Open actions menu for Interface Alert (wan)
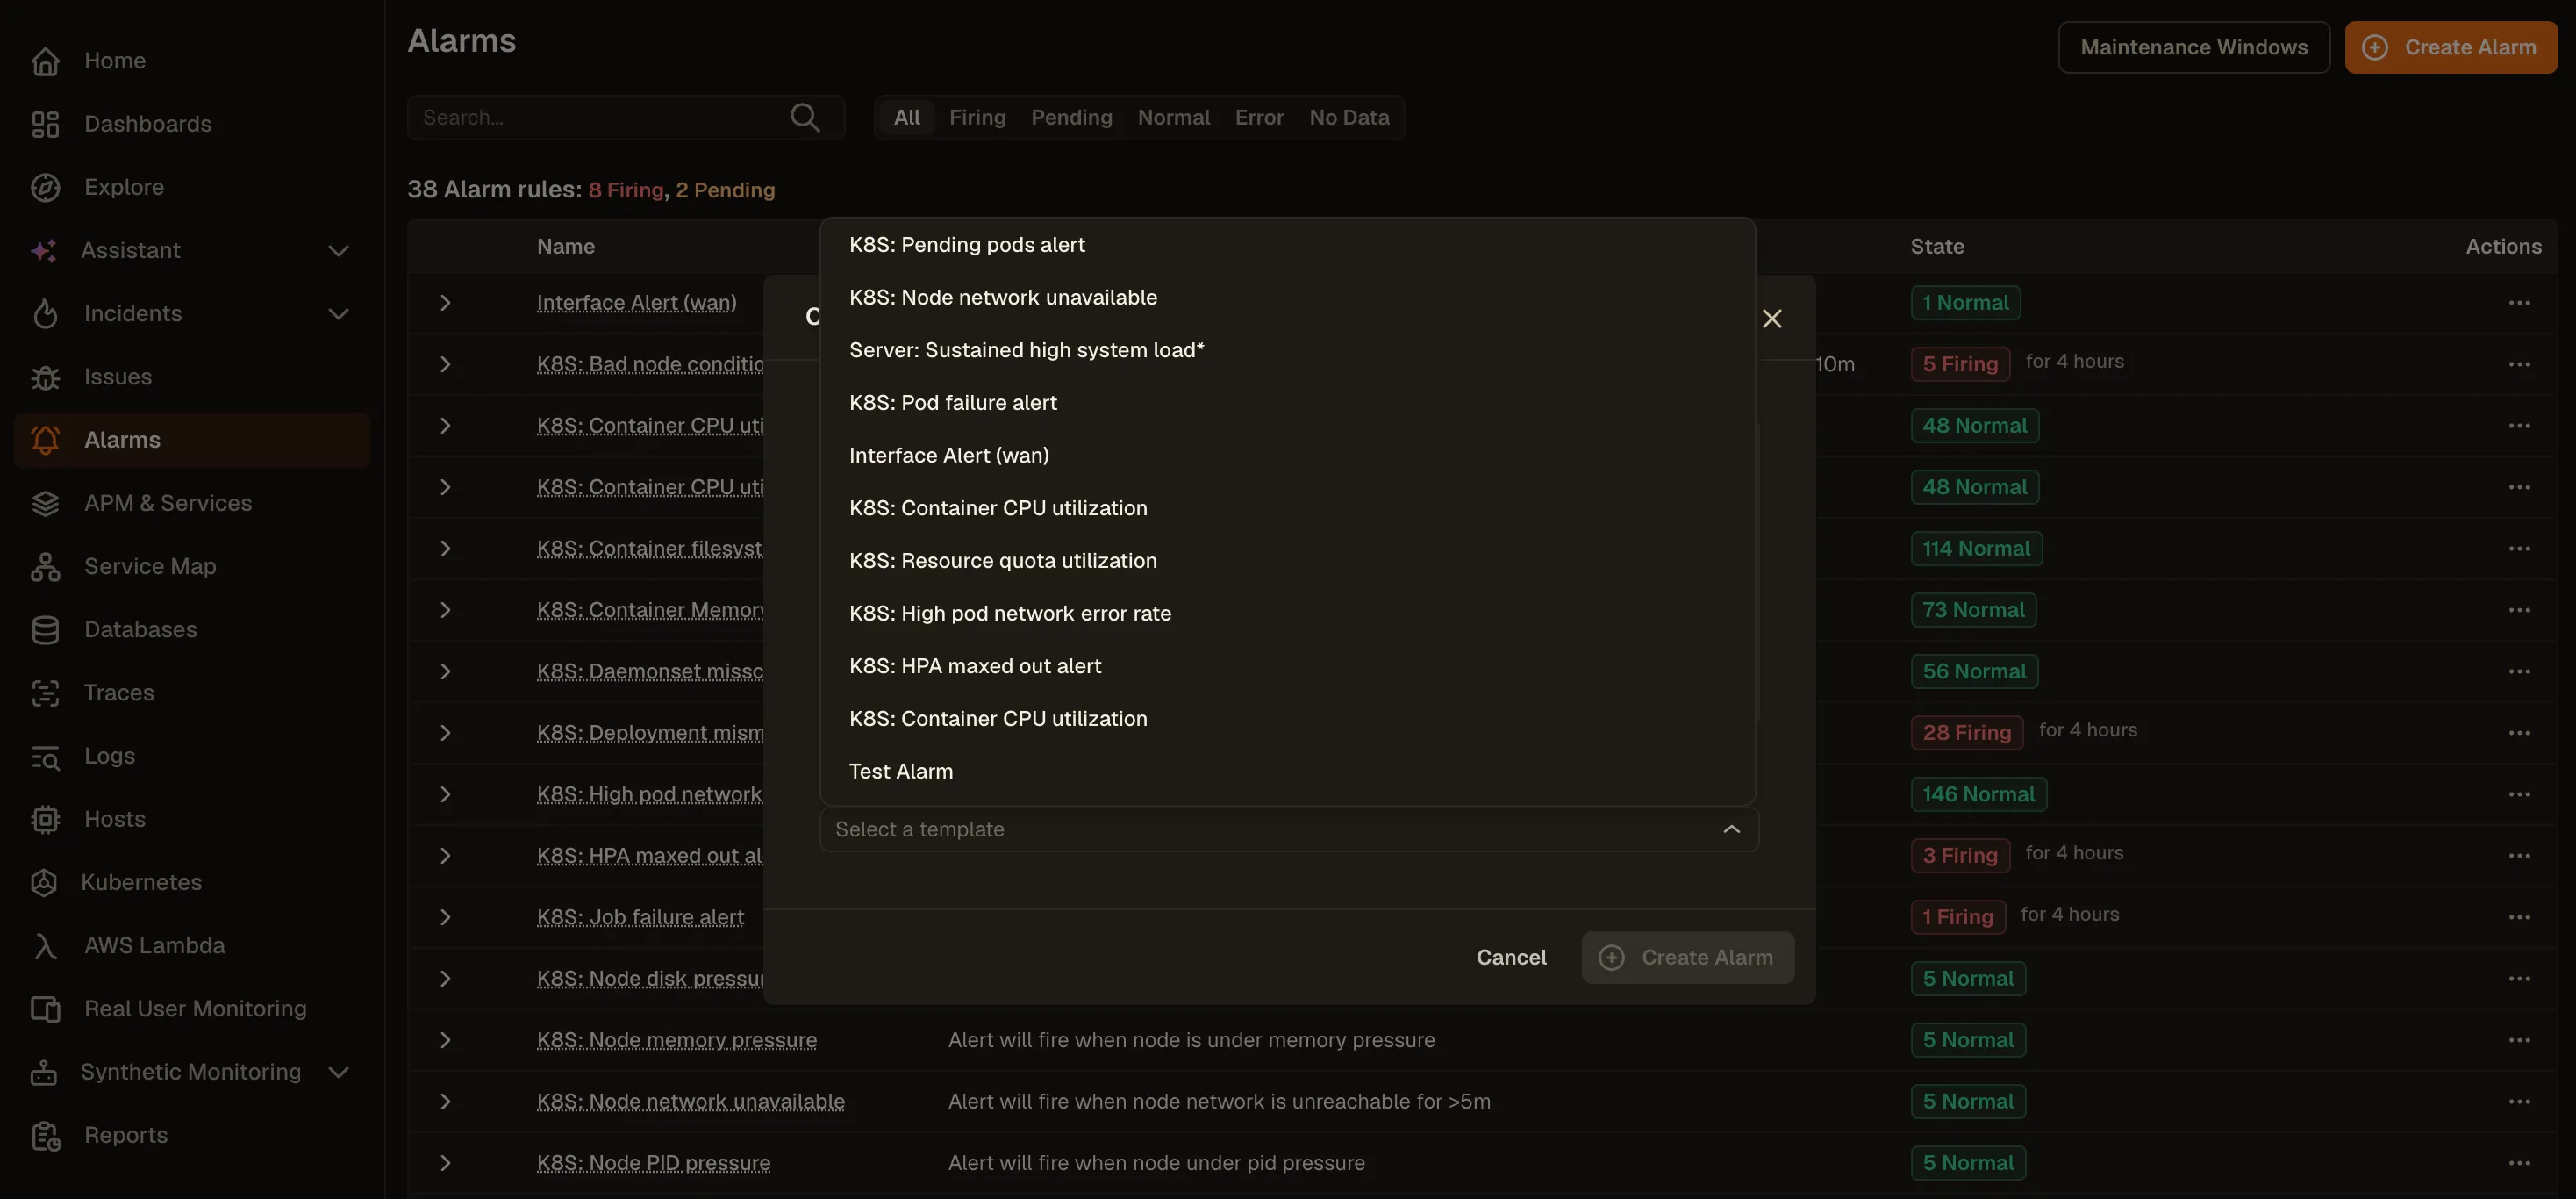2576x1199 pixels. [2519, 303]
